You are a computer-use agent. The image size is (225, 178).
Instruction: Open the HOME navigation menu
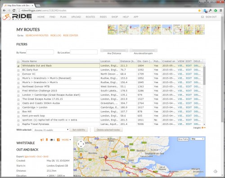coord(41,17)
